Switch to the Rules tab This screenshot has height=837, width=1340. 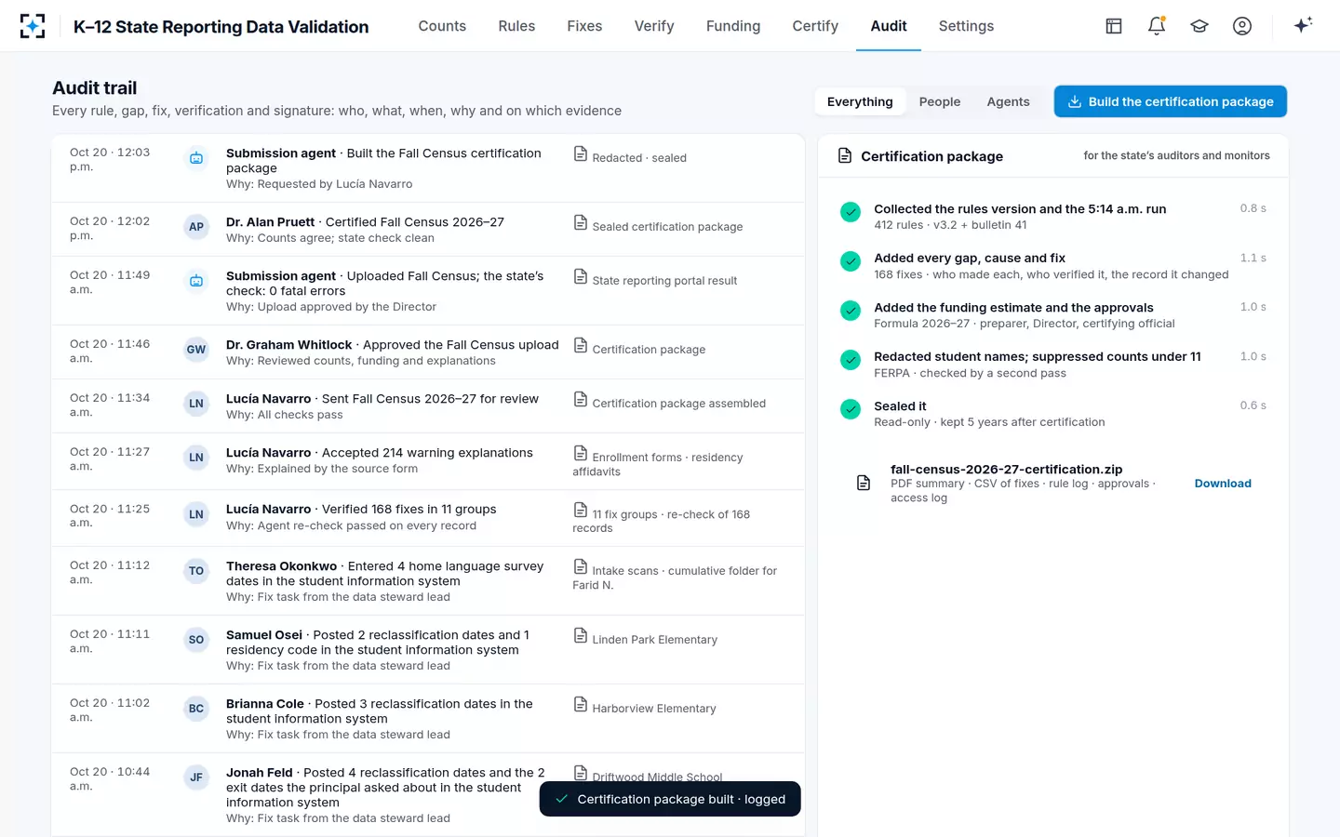click(x=516, y=26)
